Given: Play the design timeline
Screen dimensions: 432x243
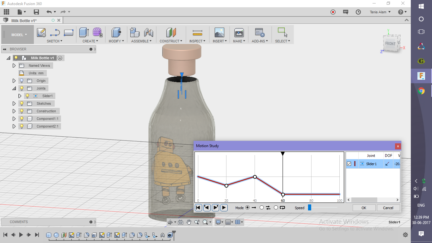Looking at the screenshot, I should [21, 235].
